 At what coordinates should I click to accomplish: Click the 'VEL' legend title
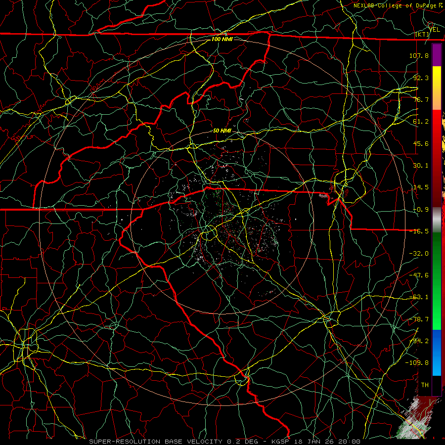point(435,30)
